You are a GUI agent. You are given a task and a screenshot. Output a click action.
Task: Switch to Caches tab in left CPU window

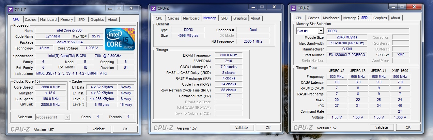[x=31, y=20]
